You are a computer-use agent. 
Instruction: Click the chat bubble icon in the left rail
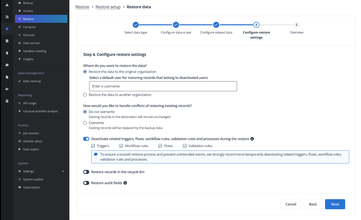(x=7, y=65)
